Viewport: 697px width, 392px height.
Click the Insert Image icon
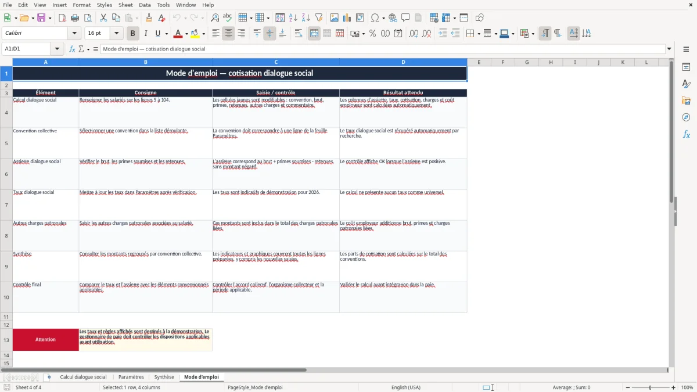click(335, 18)
